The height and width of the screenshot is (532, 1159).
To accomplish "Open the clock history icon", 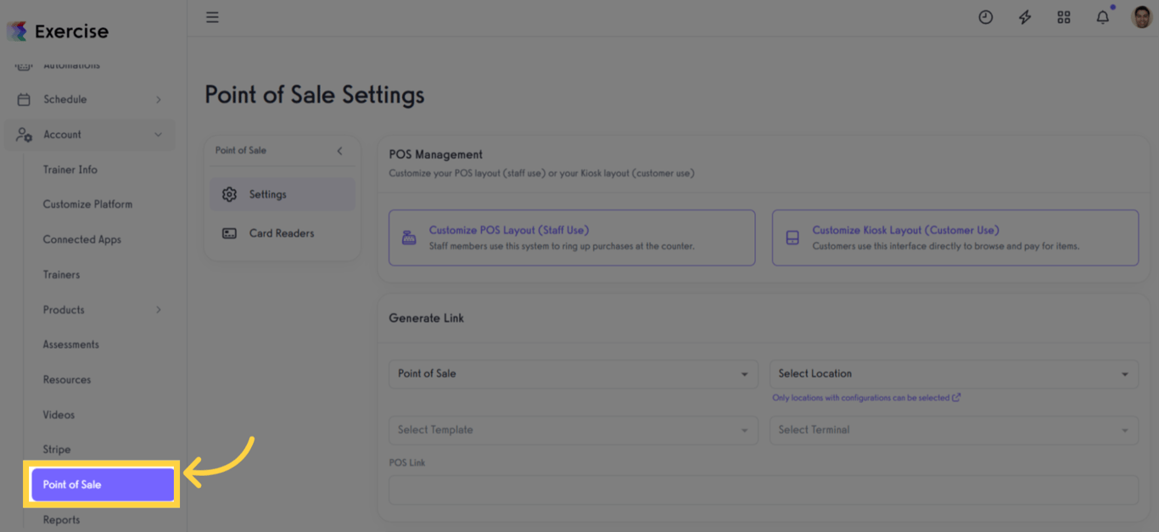I will [x=985, y=17].
